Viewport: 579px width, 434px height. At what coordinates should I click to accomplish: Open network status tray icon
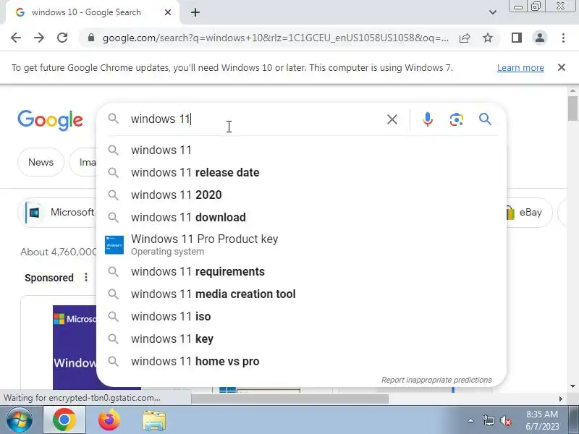tap(488, 420)
